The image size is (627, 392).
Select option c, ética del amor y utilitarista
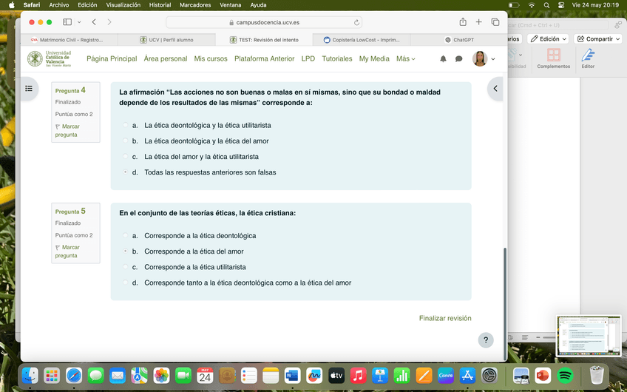(125, 156)
